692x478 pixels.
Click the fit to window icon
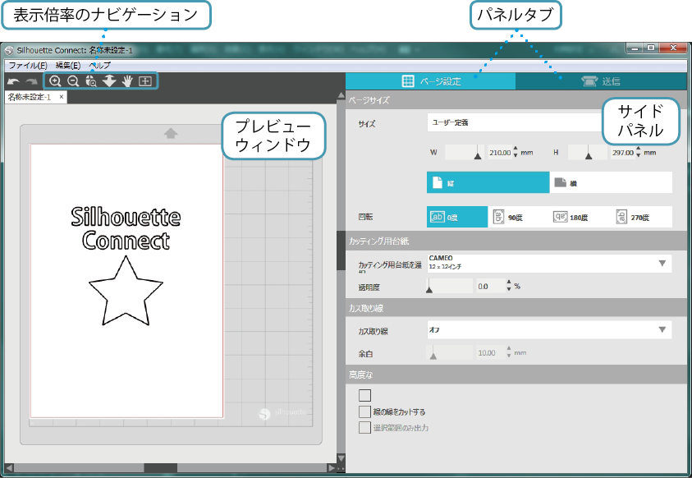[145, 81]
